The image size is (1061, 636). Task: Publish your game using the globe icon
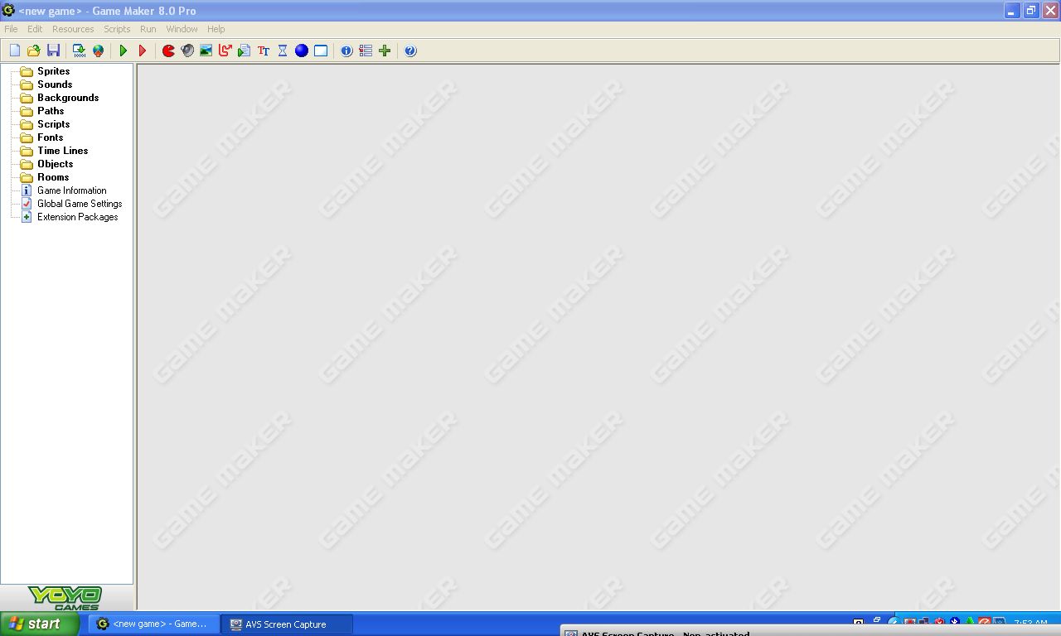pyautogui.click(x=99, y=51)
